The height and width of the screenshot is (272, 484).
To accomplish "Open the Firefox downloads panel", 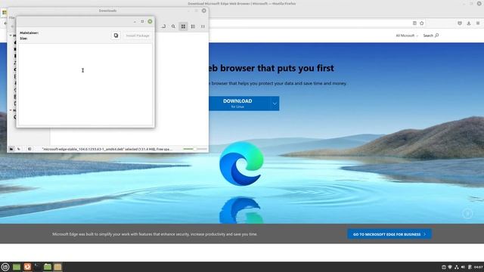I will 469,23.
